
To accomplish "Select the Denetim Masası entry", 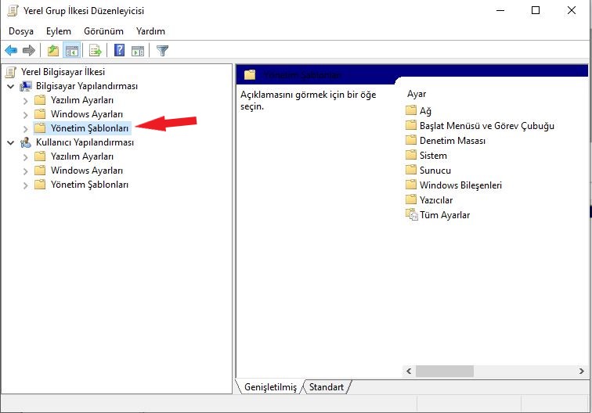I will [x=453, y=140].
